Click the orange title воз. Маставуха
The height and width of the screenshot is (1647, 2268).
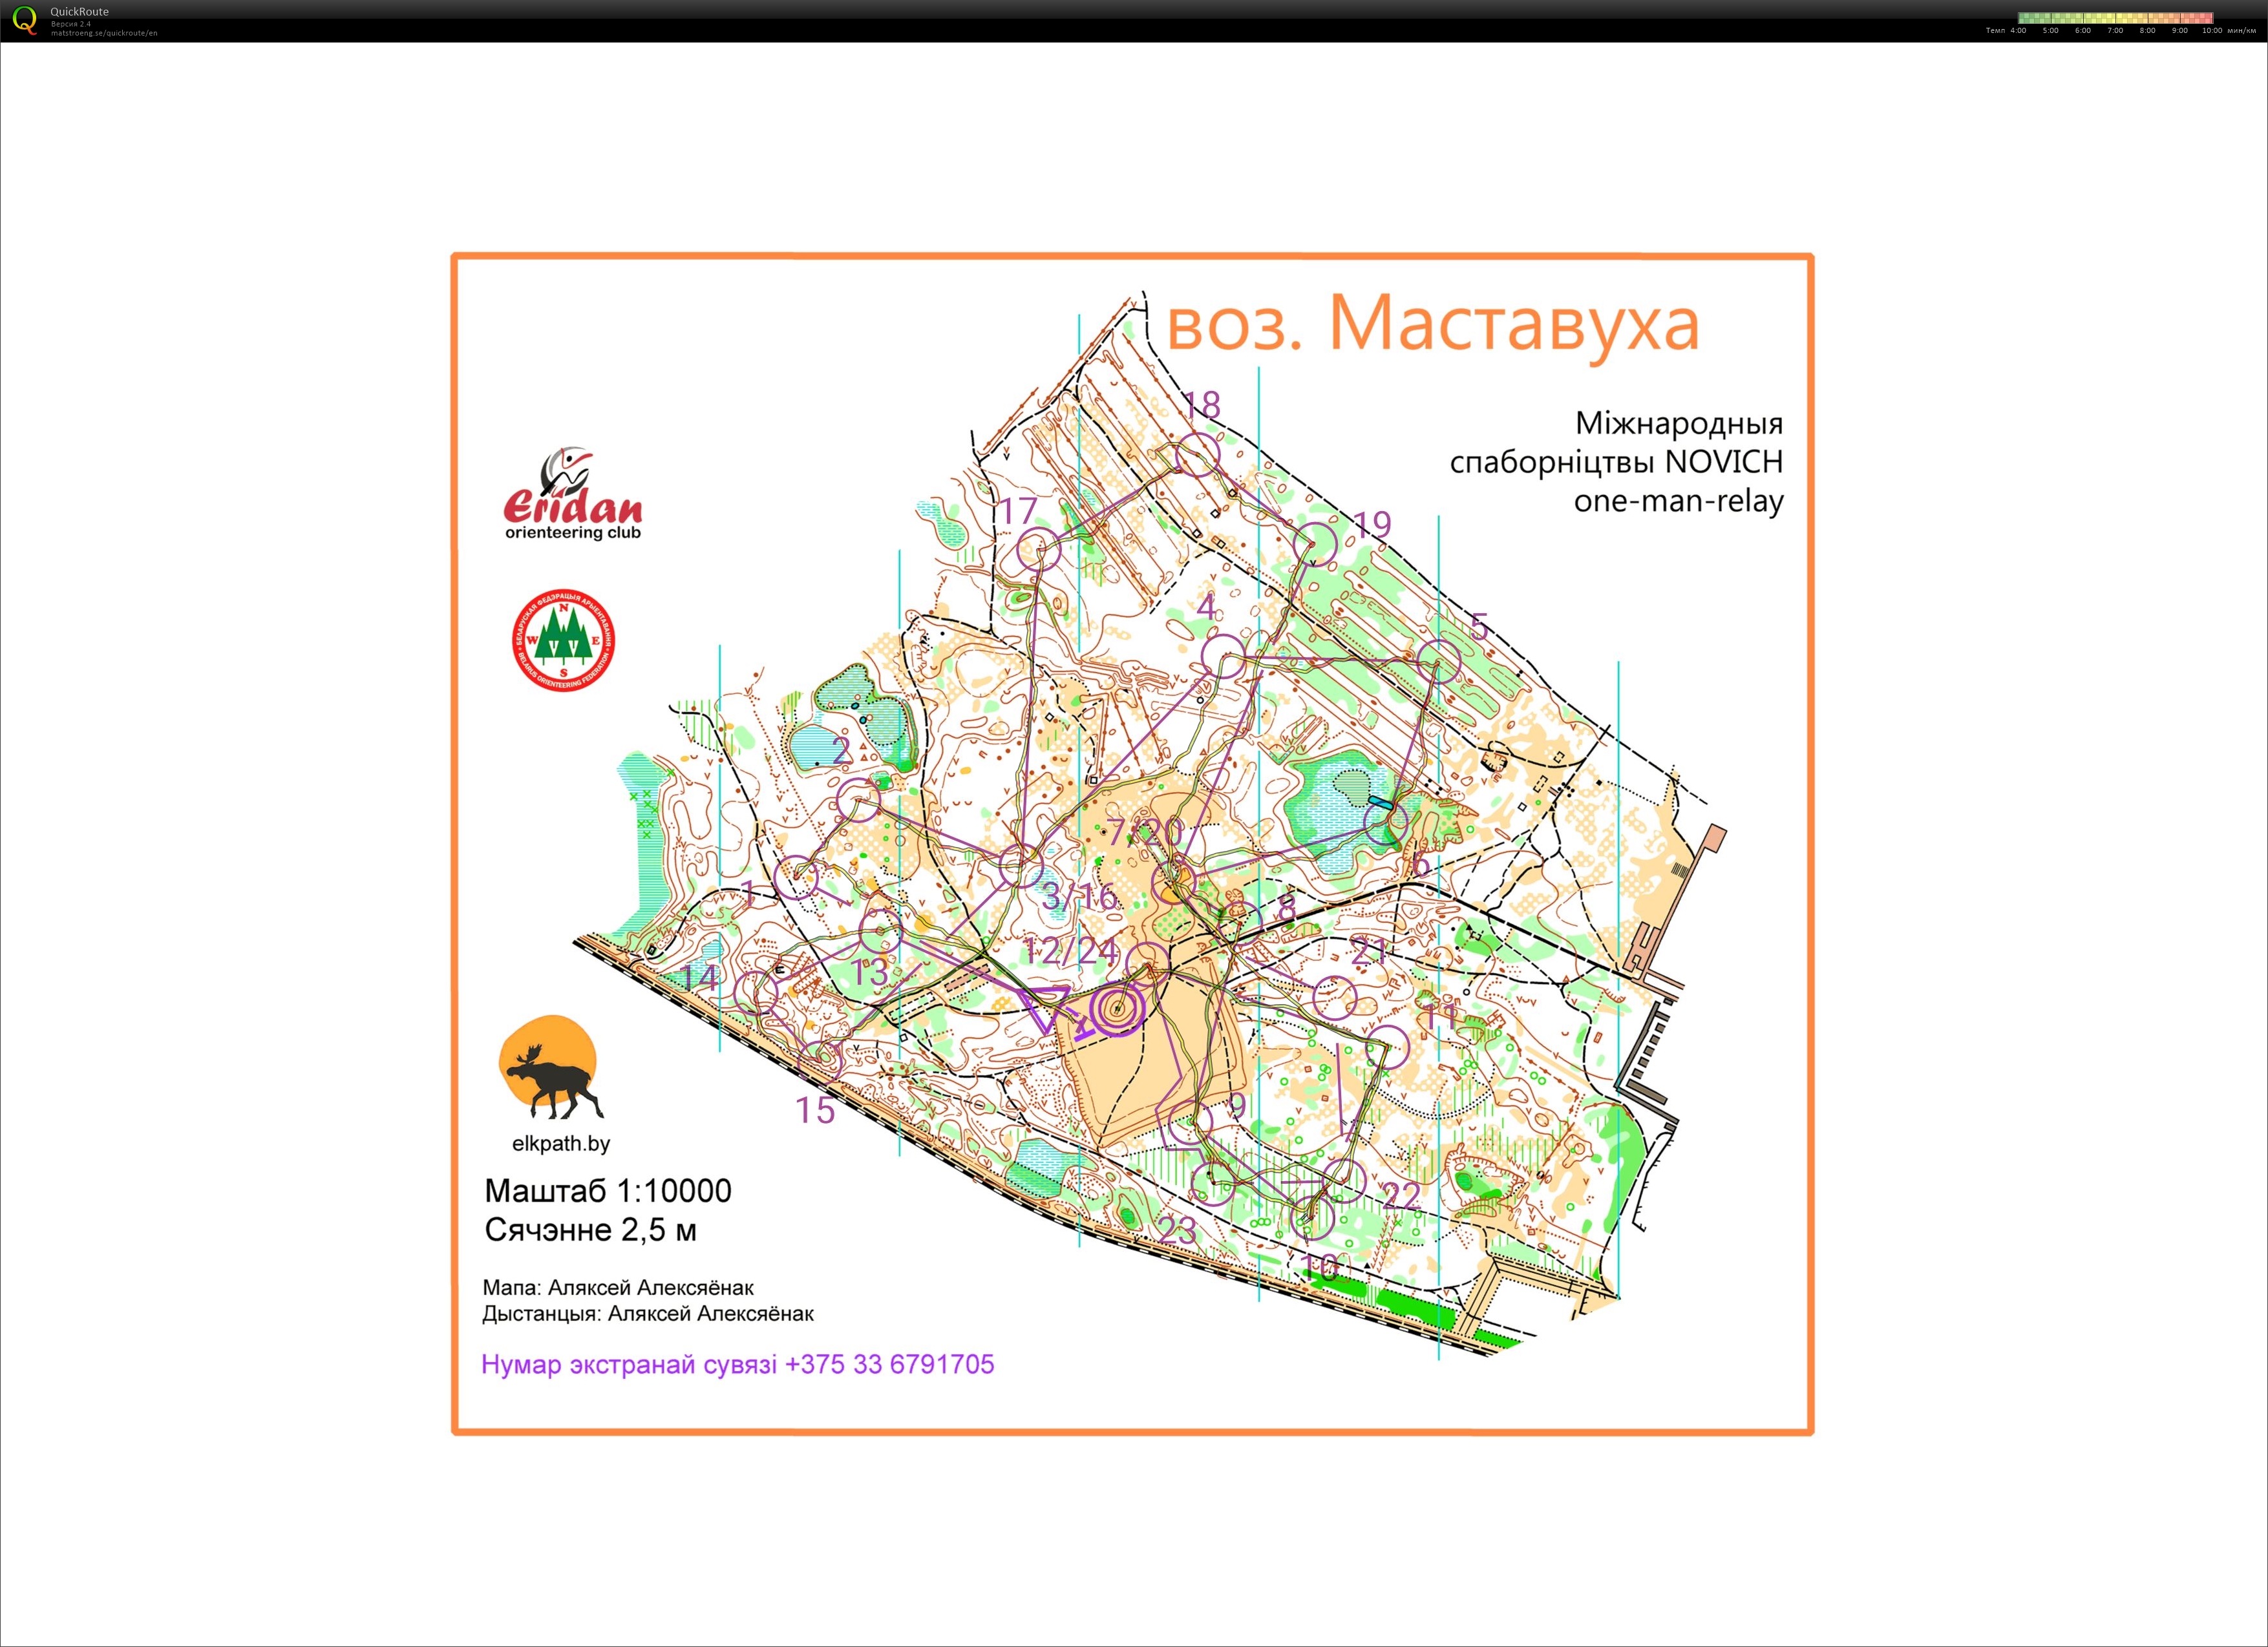pos(1432,324)
